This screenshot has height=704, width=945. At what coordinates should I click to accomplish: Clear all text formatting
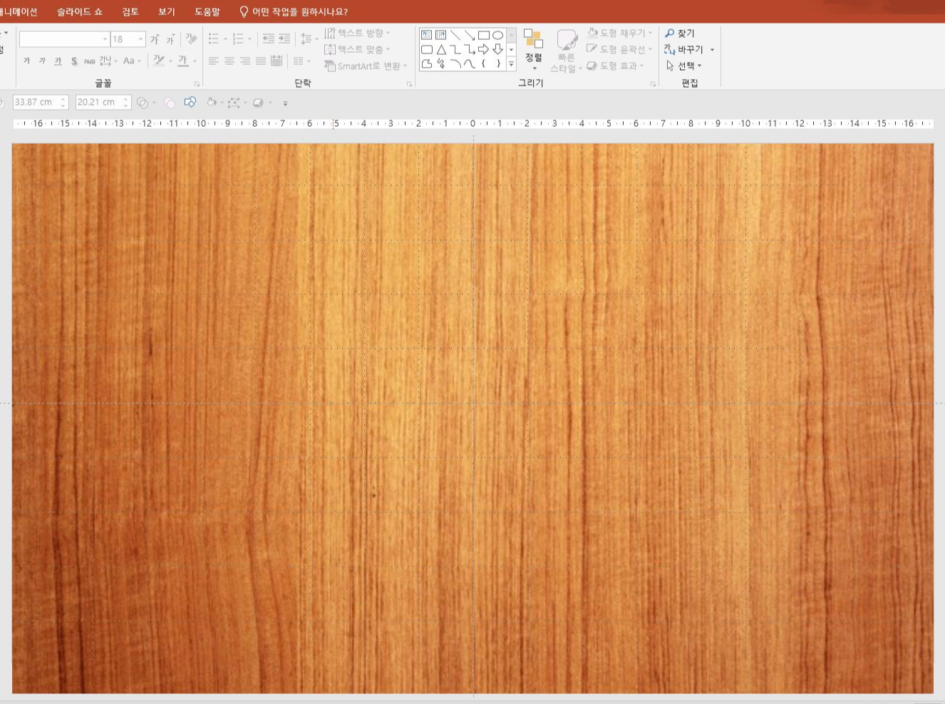[191, 38]
